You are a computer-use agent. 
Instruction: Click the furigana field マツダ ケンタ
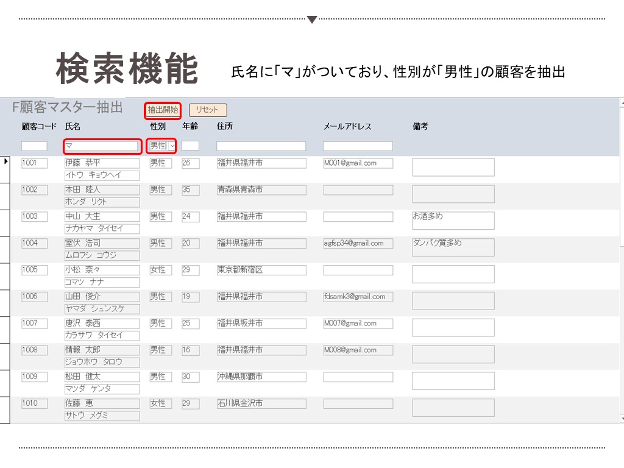coord(102,389)
